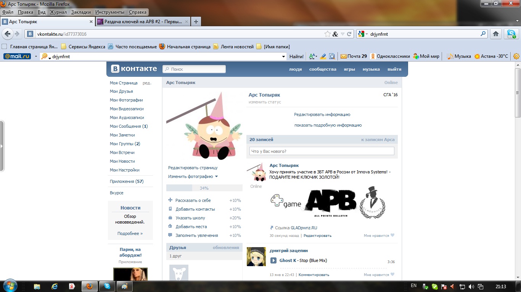Open a new browser tab
521x292 pixels.
click(x=196, y=22)
